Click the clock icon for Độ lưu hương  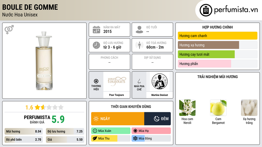pos(96,45)
